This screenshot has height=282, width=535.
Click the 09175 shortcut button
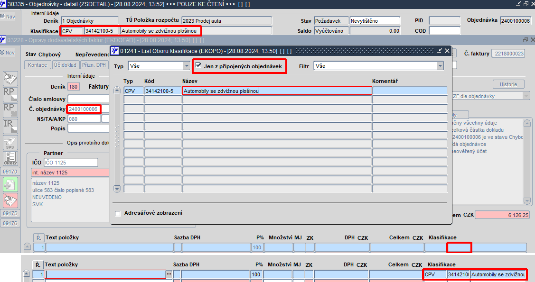coord(10,213)
